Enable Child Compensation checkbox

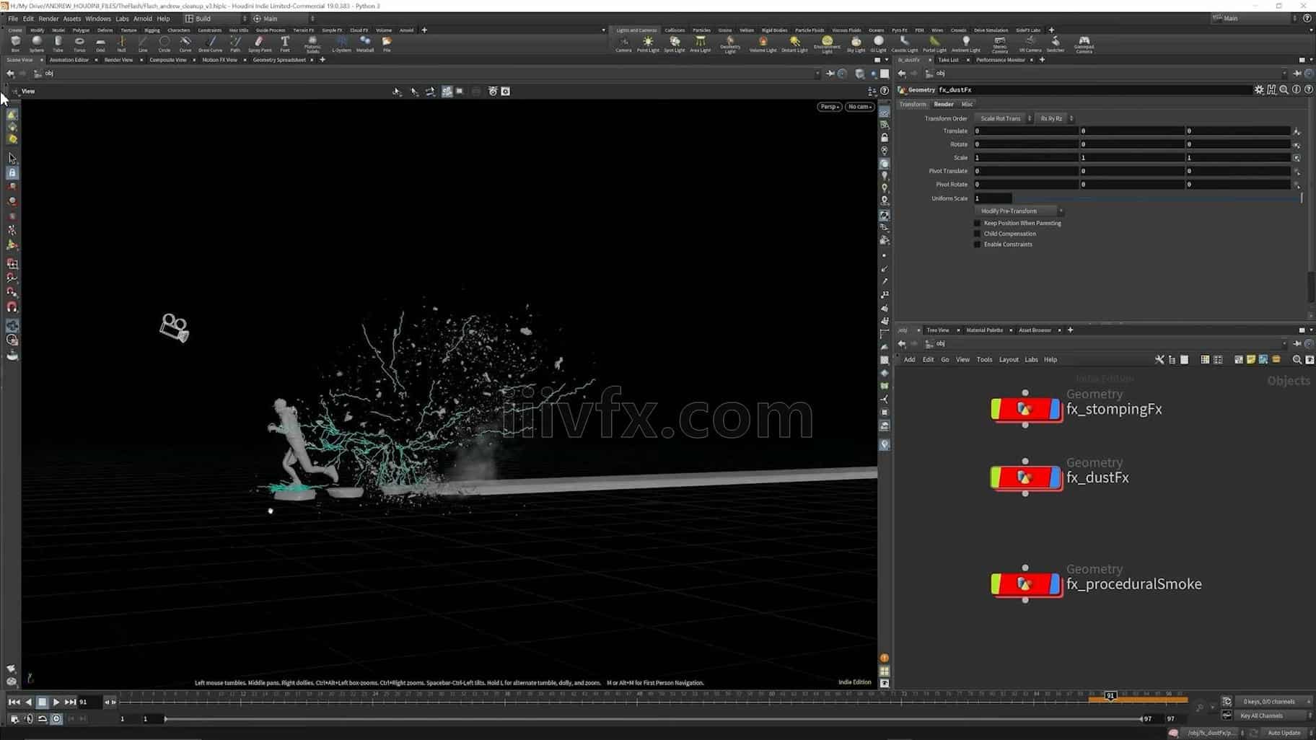coord(978,234)
